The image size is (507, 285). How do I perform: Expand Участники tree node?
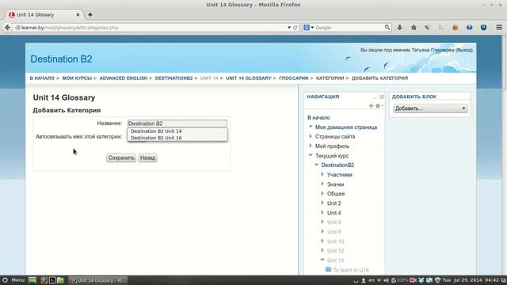(x=322, y=174)
